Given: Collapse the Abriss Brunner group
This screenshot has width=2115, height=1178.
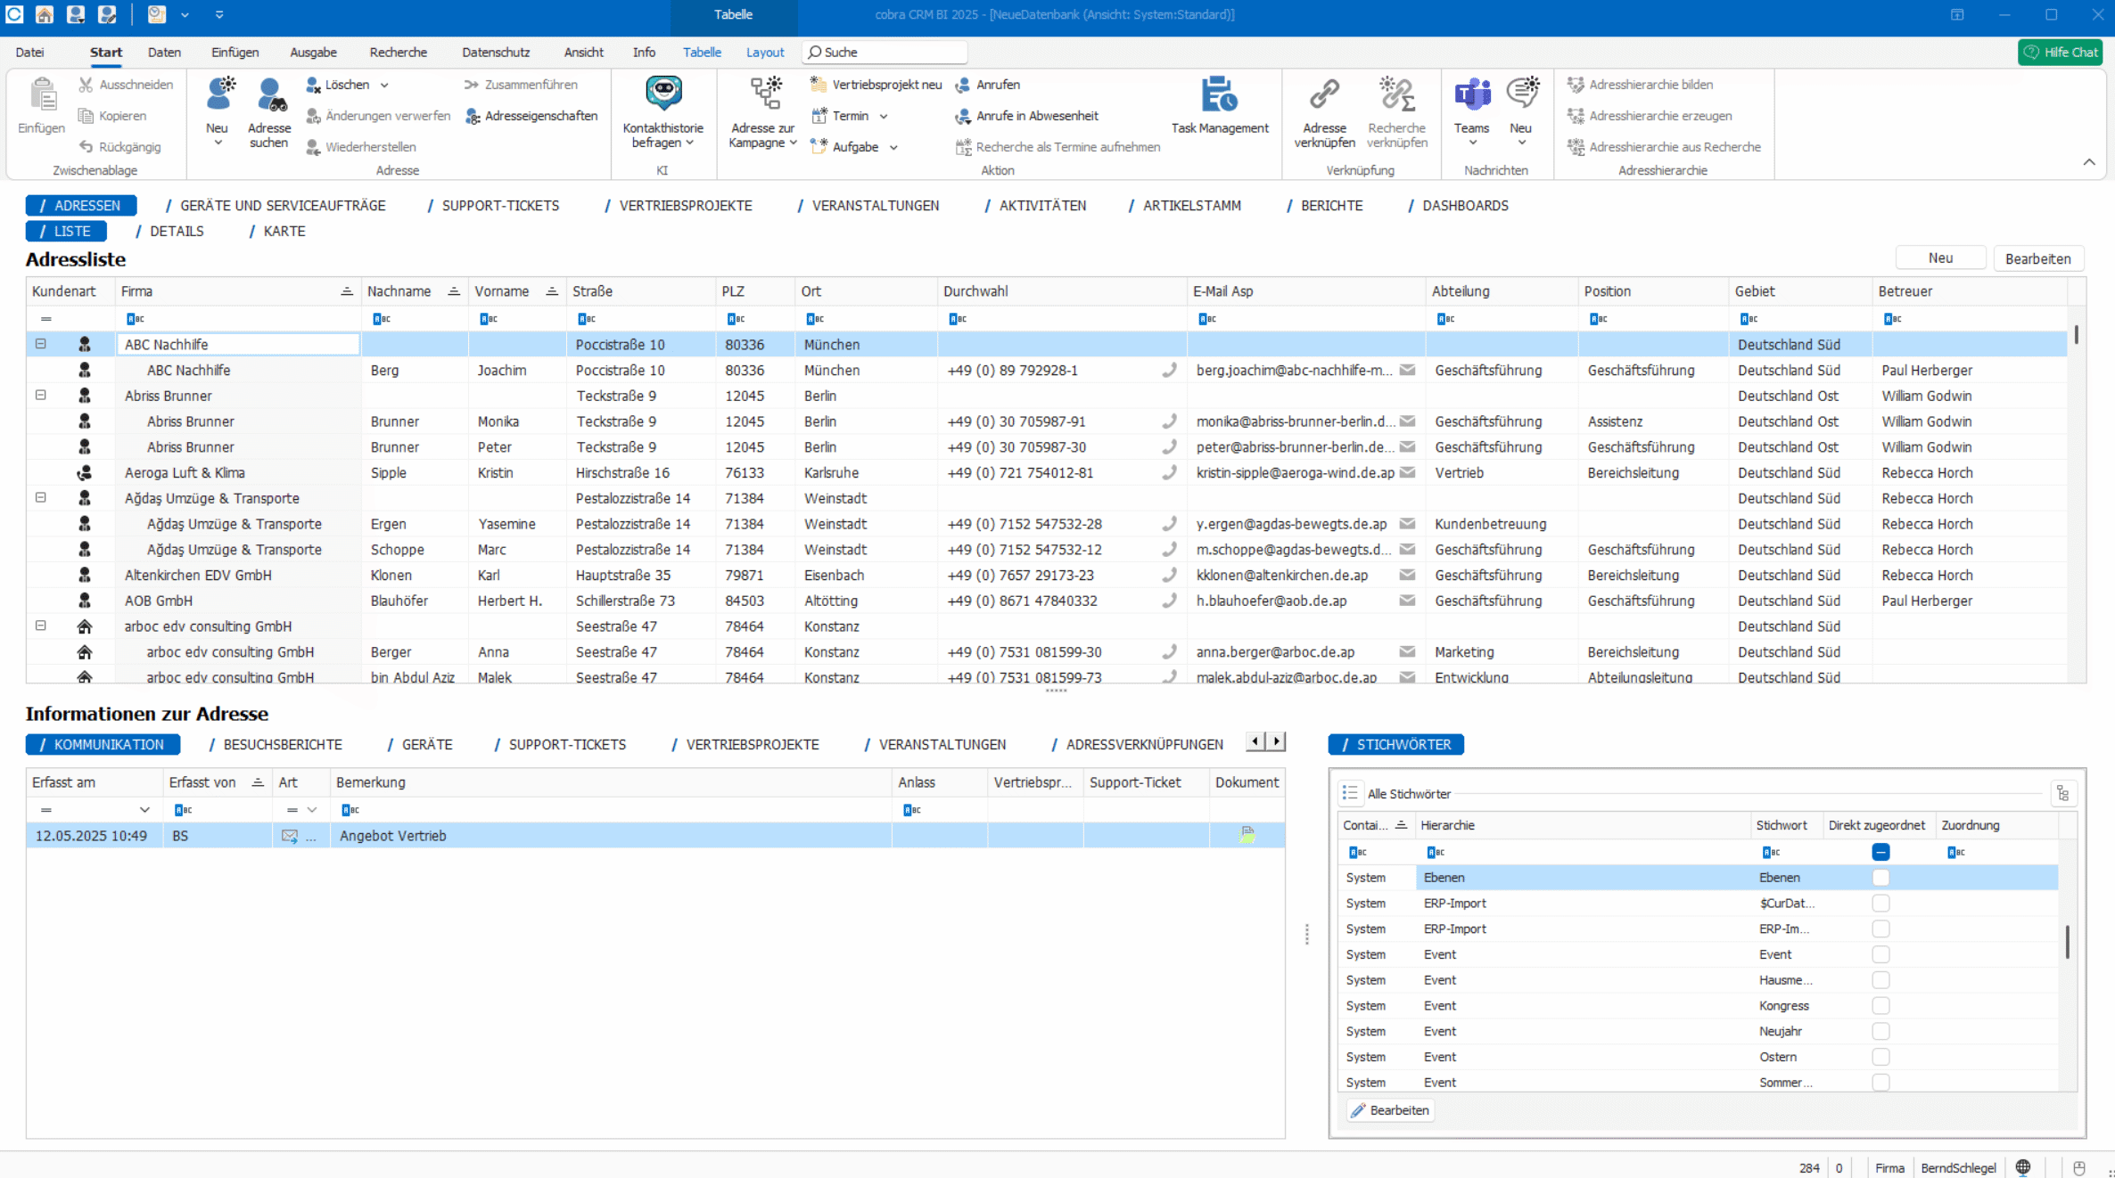Looking at the screenshot, I should click(x=40, y=395).
